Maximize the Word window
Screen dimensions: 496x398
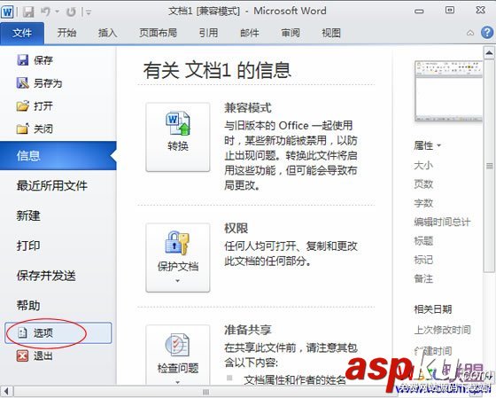tap(450, 11)
